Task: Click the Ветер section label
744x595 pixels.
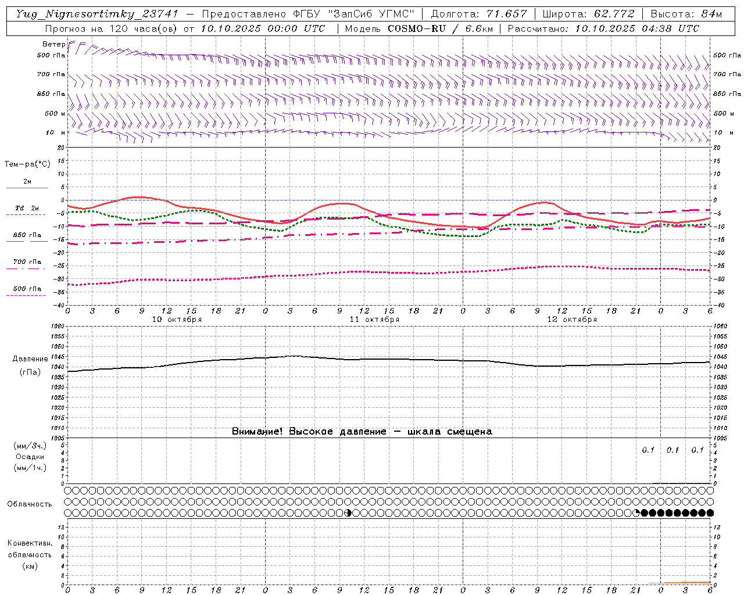Action: pyautogui.click(x=53, y=44)
